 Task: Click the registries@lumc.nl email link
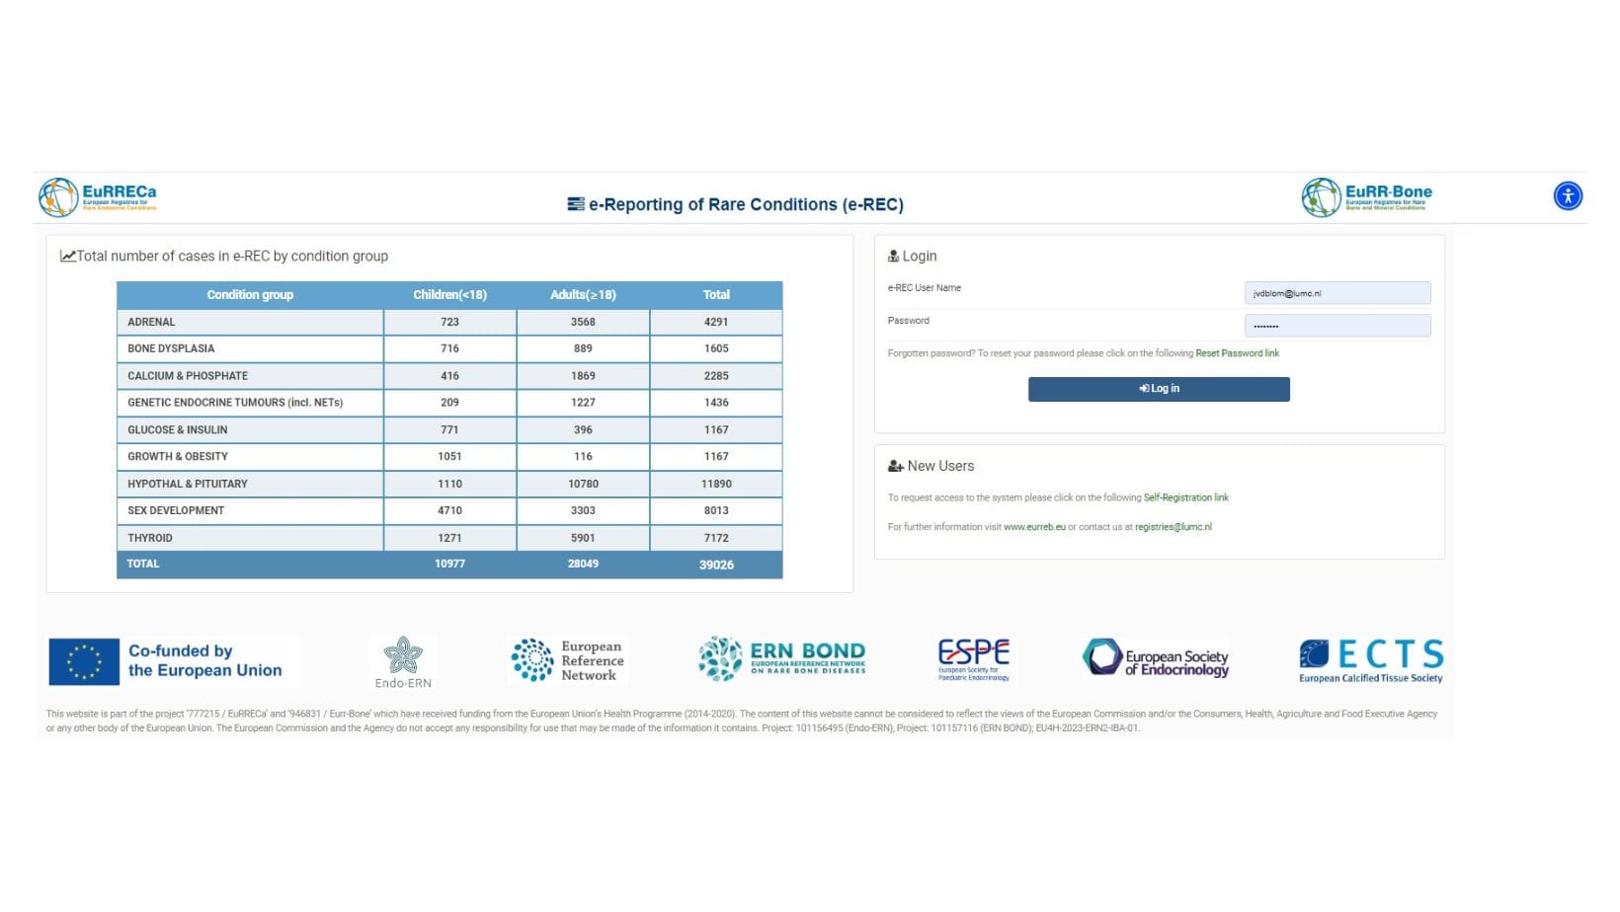(1173, 527)
